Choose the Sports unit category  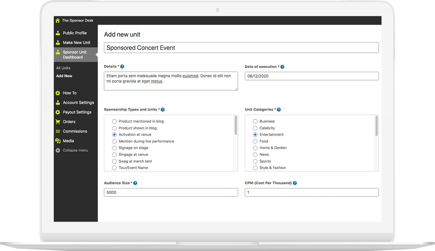(x=255, y=162)
